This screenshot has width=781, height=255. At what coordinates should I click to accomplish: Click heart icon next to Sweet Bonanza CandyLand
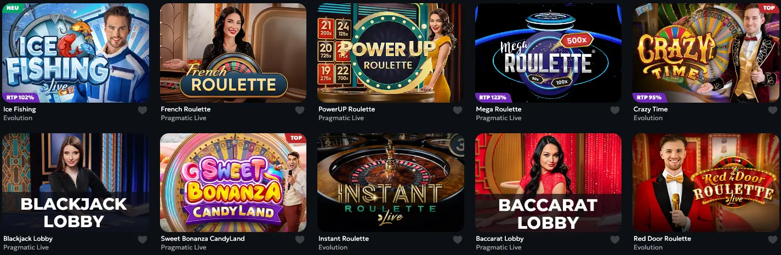(x=300, y=239)
